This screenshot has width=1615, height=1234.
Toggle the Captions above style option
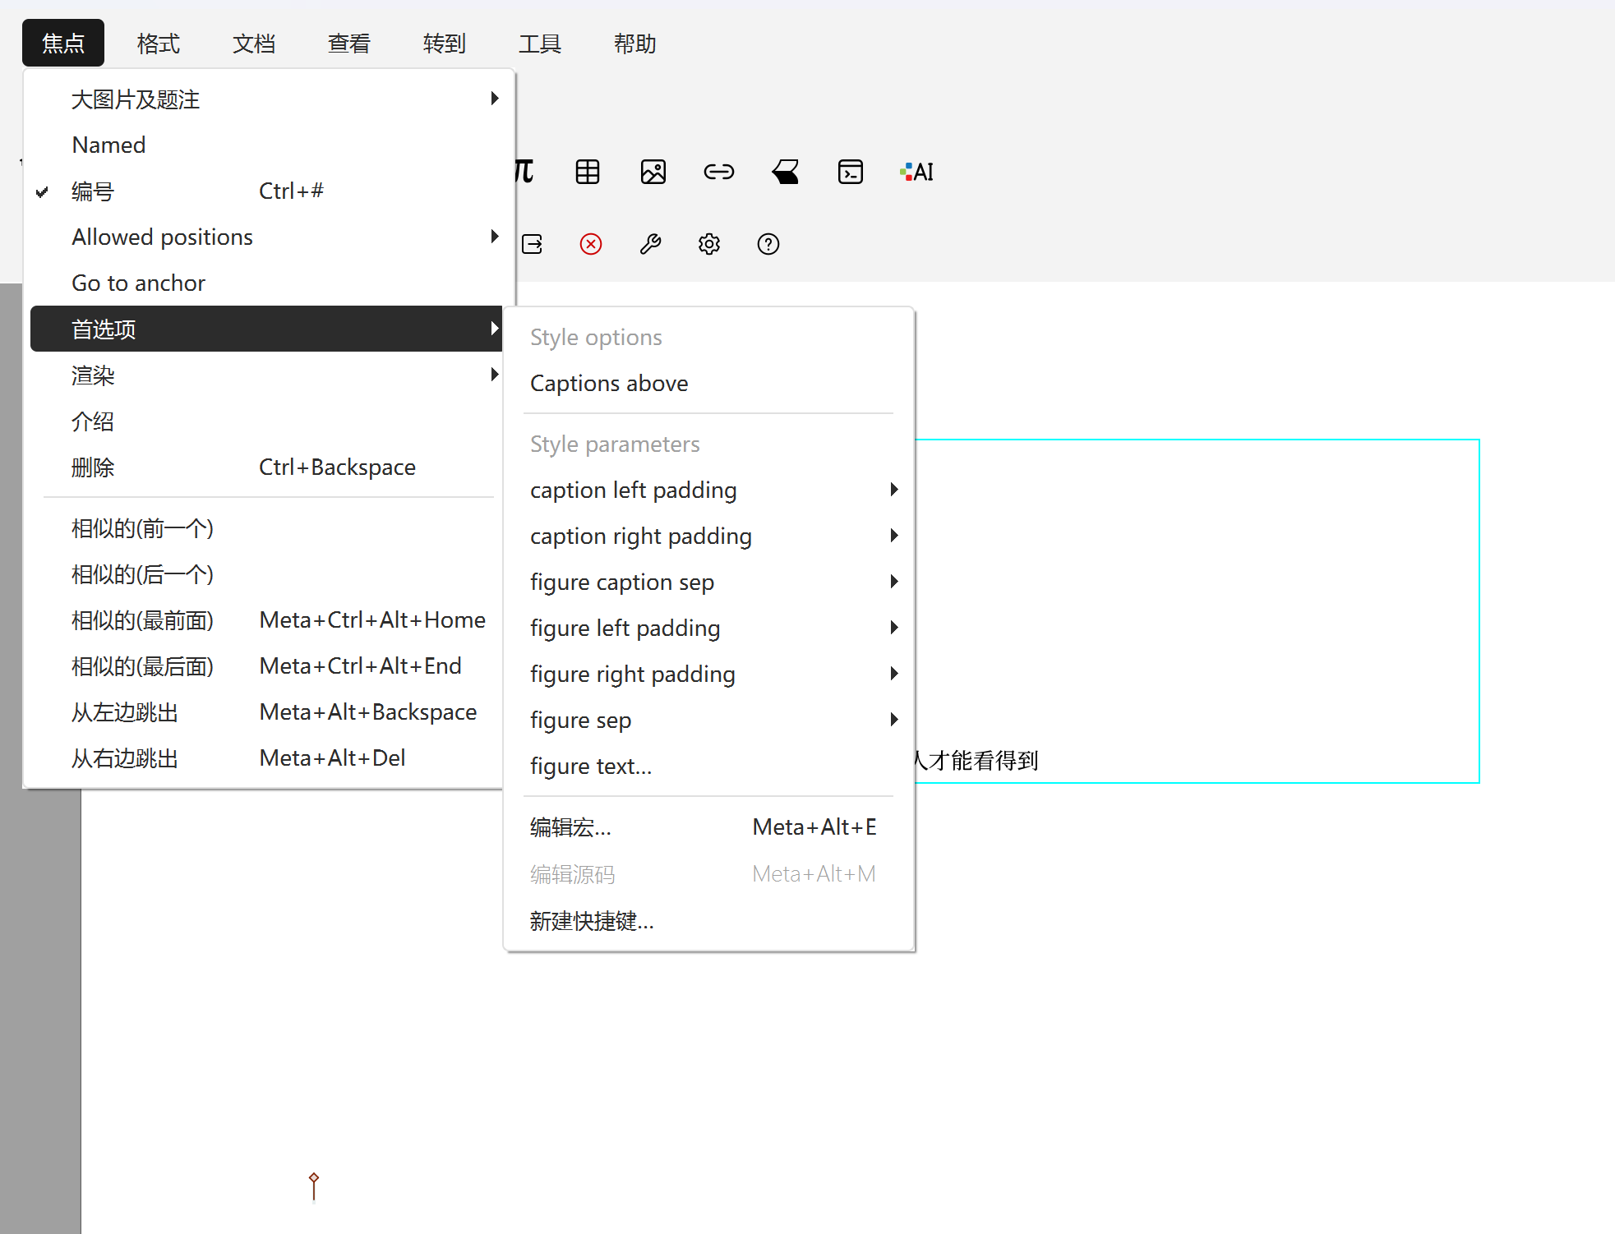[x=609, y=384]
